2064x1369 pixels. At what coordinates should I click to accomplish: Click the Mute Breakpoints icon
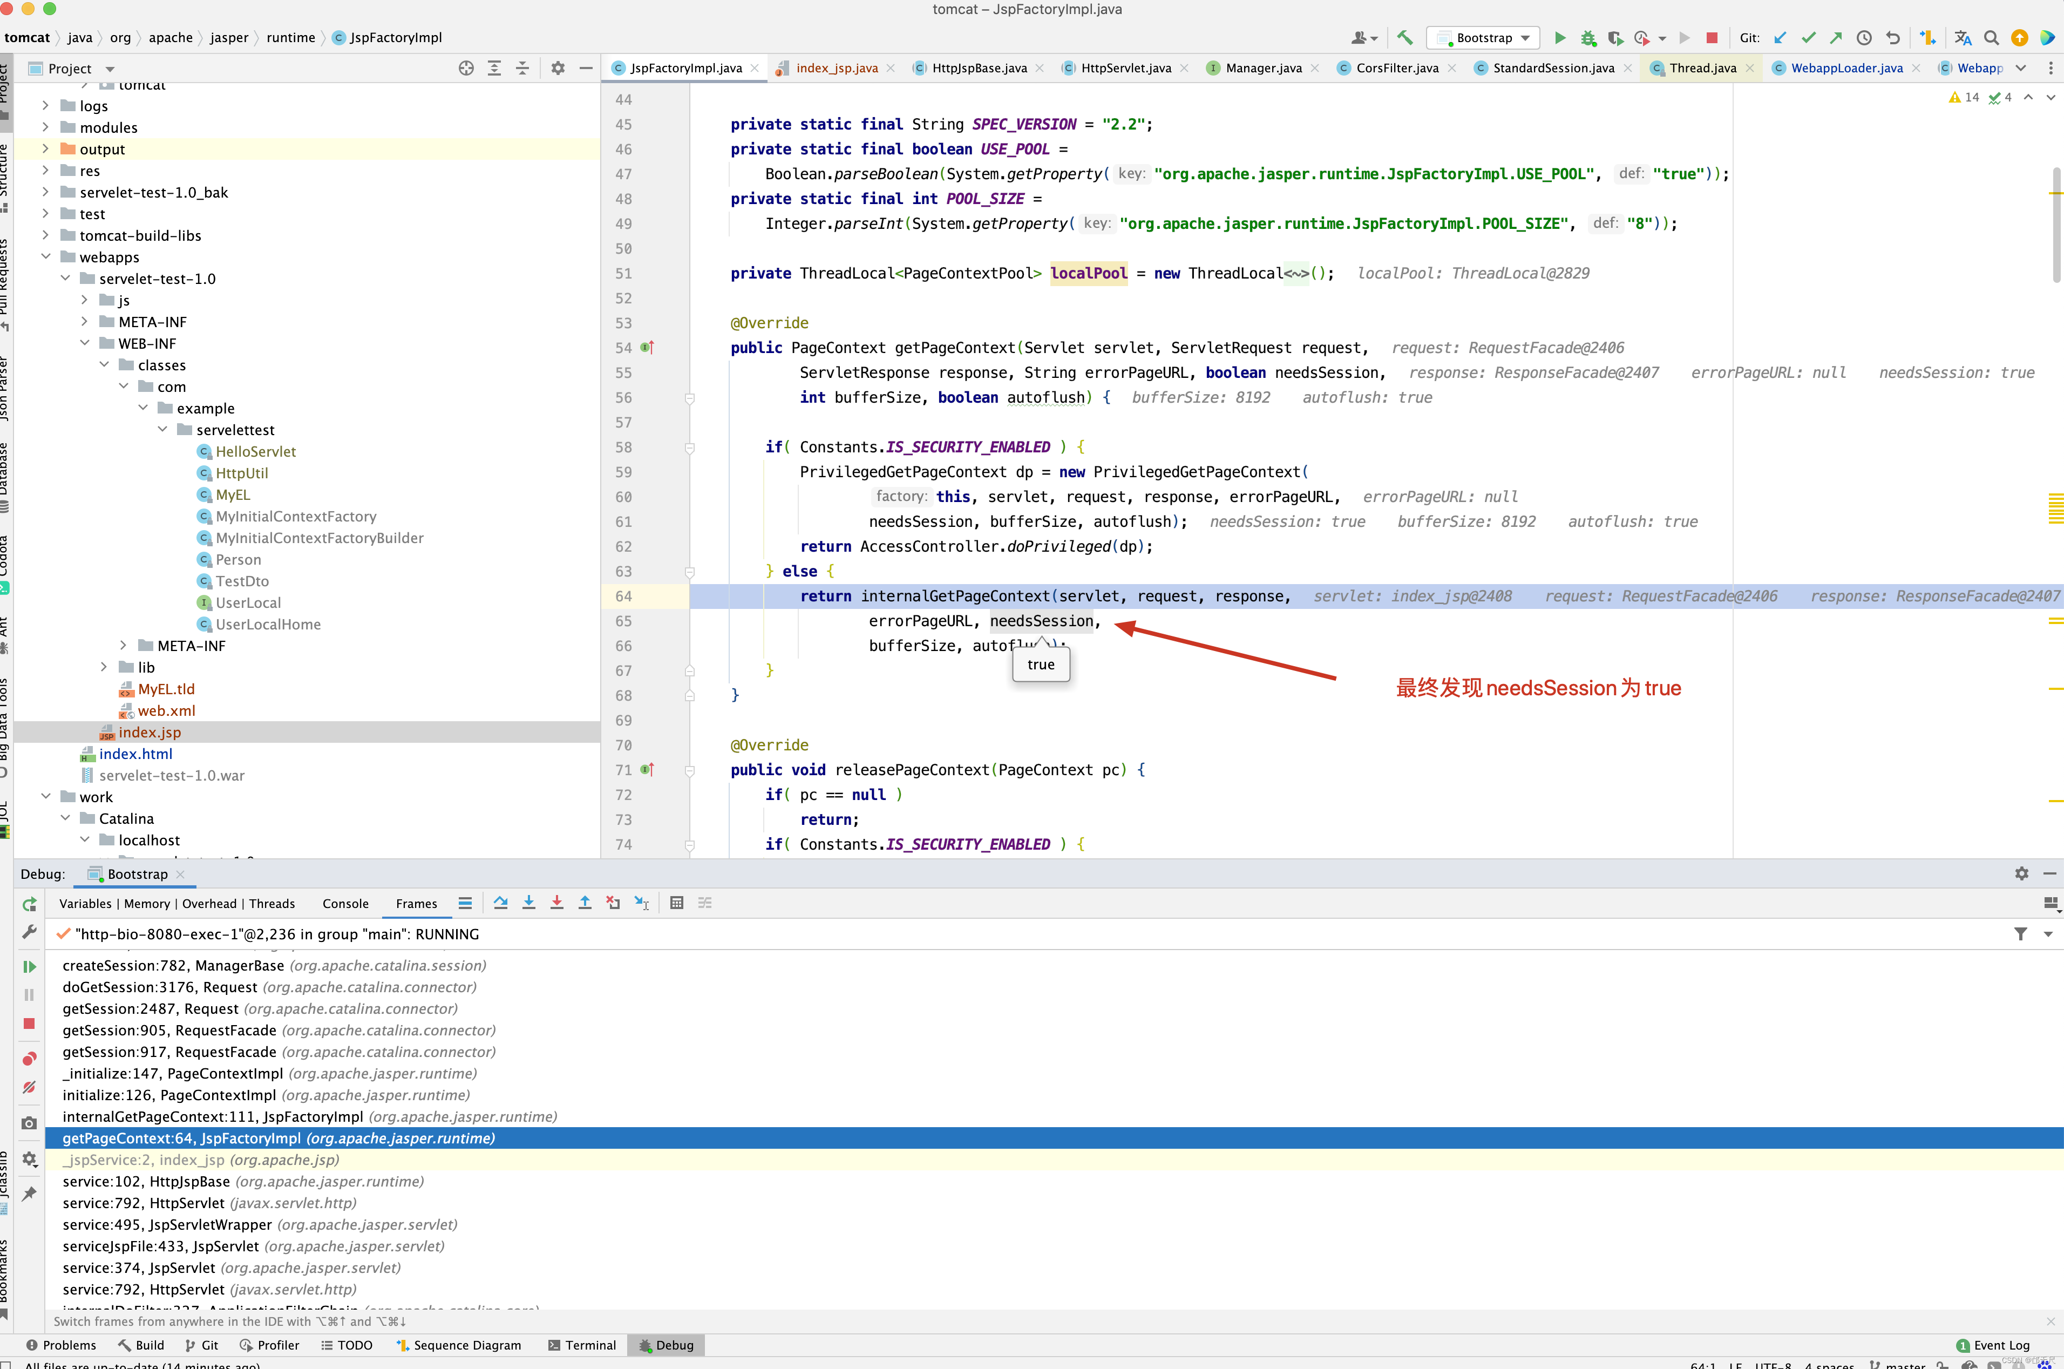click(x=29, y=1087)
